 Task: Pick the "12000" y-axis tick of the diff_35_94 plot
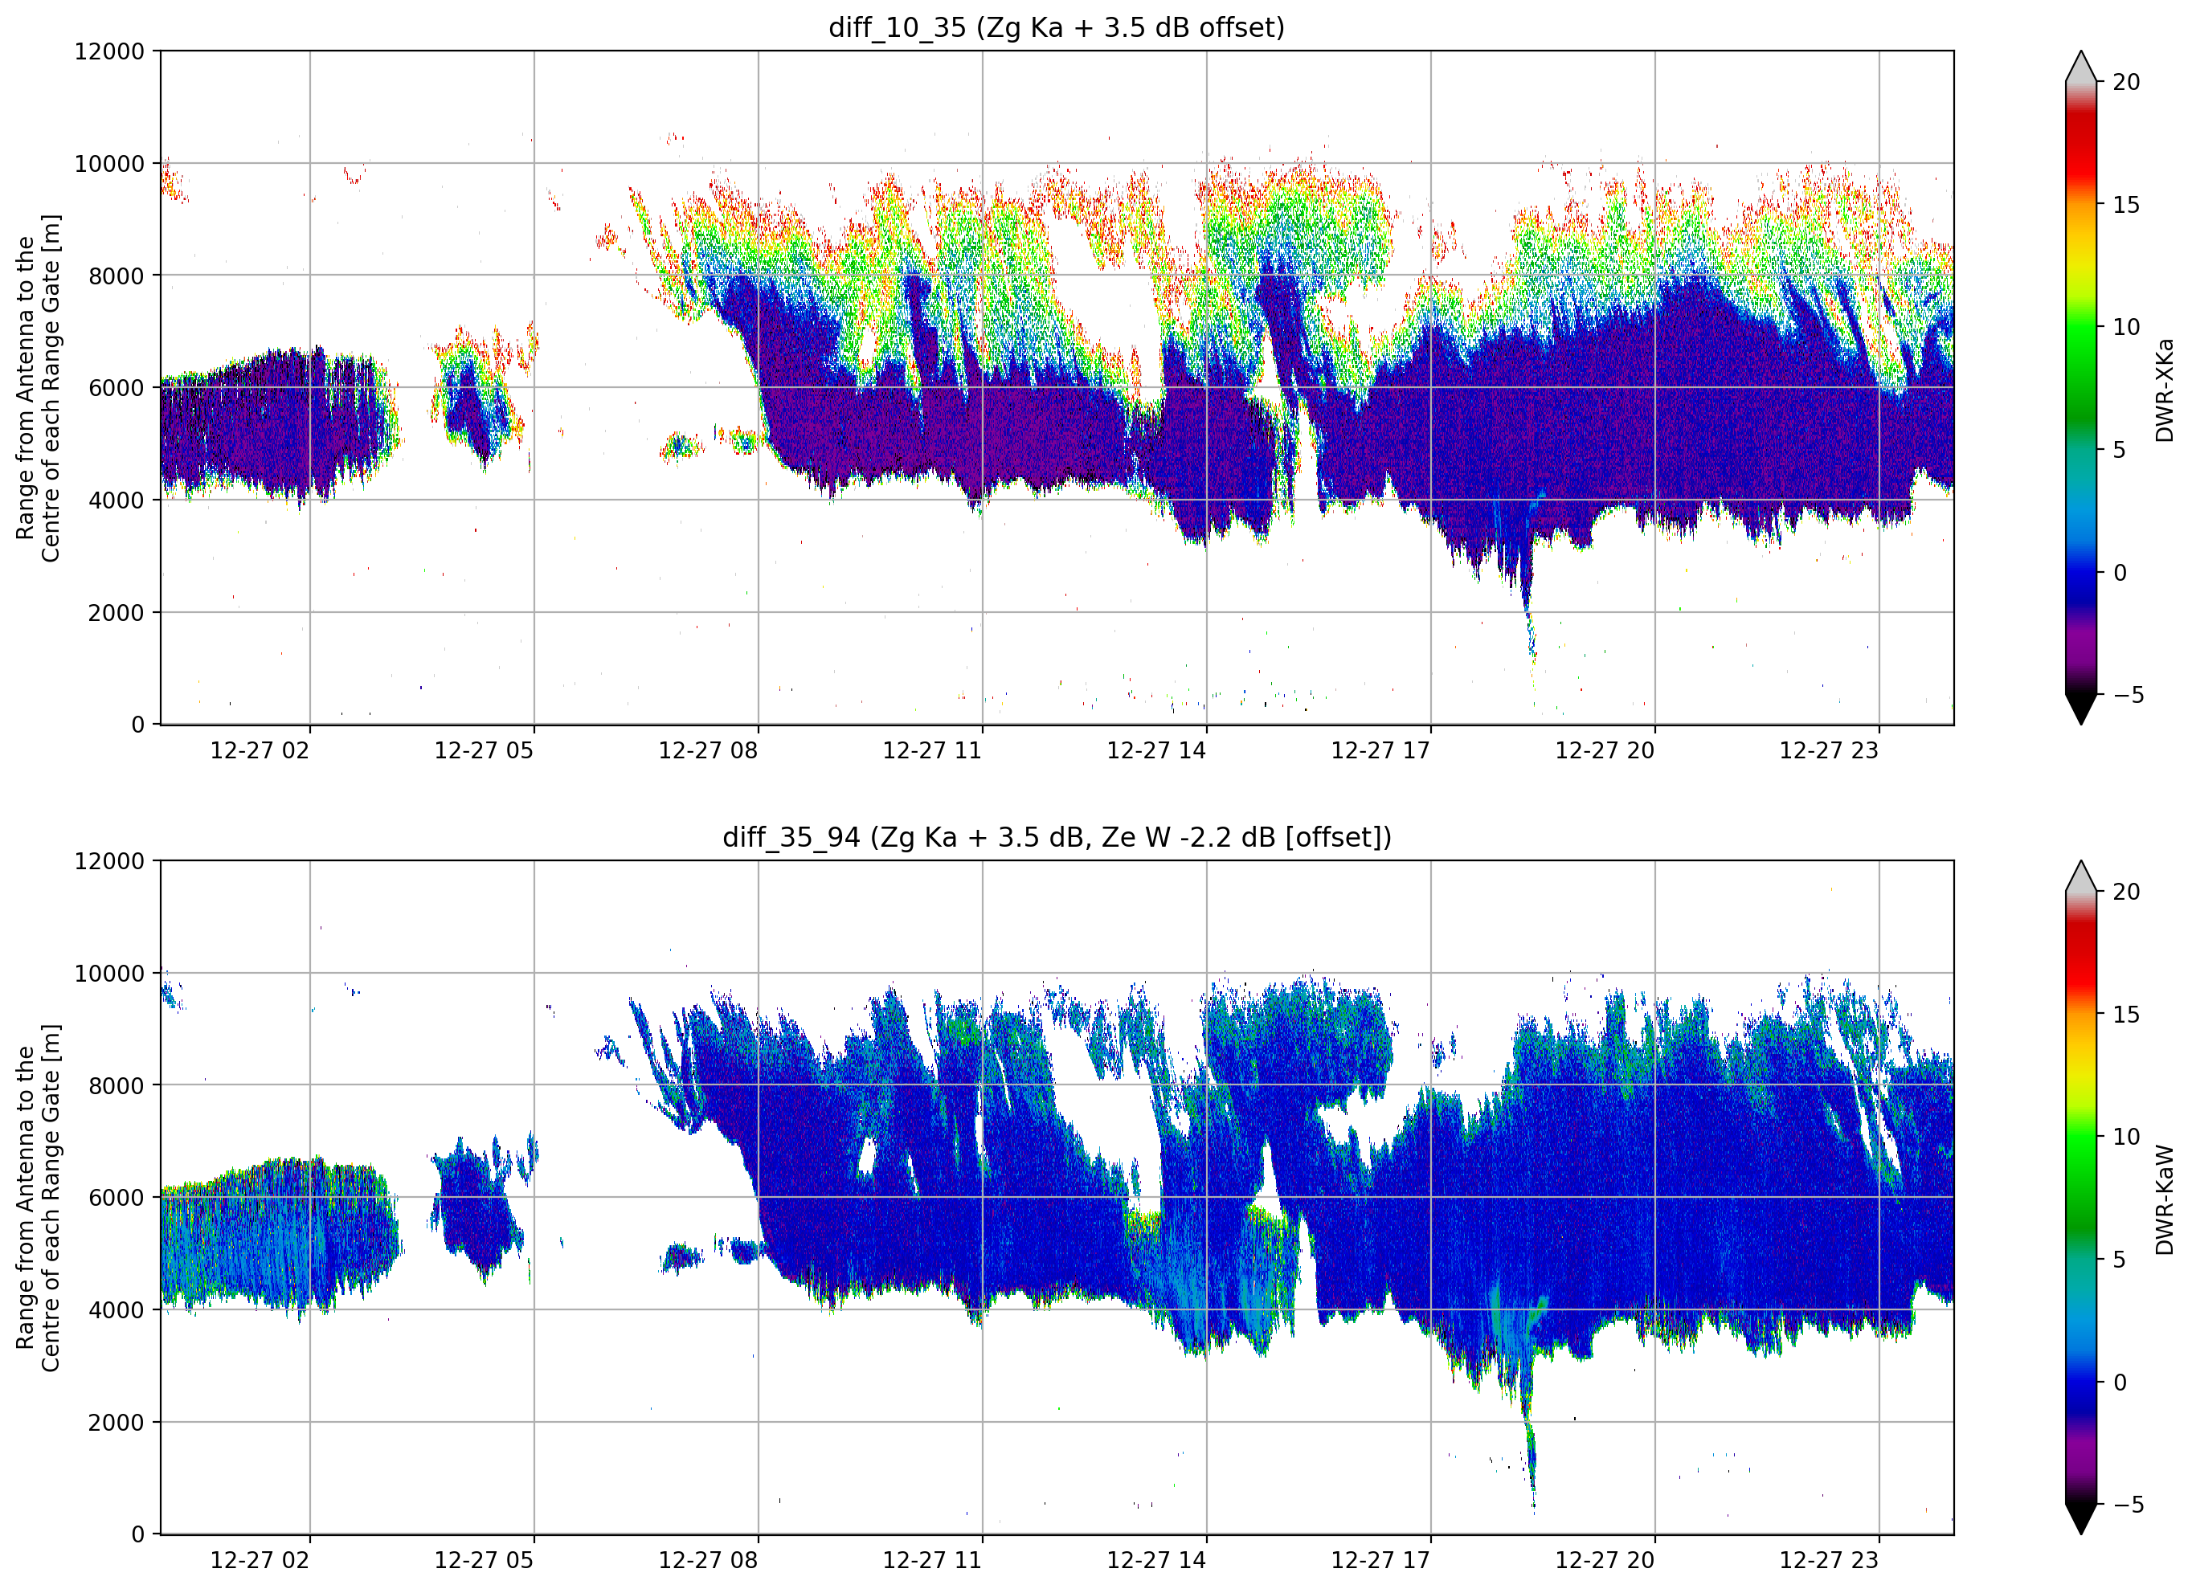pyautogui.click(x=109, y=861)
